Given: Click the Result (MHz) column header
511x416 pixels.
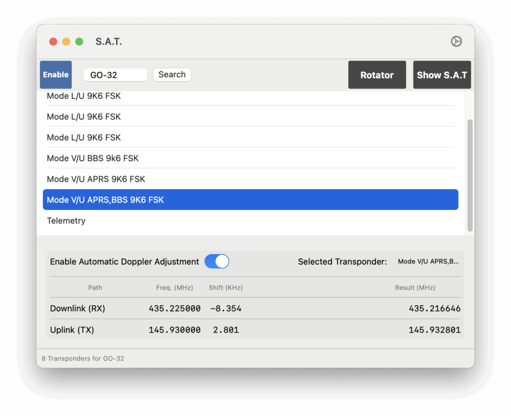Looking at the screenshot, I should pos(415,288).
